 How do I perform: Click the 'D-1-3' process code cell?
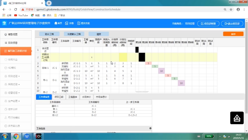(77, 83)
